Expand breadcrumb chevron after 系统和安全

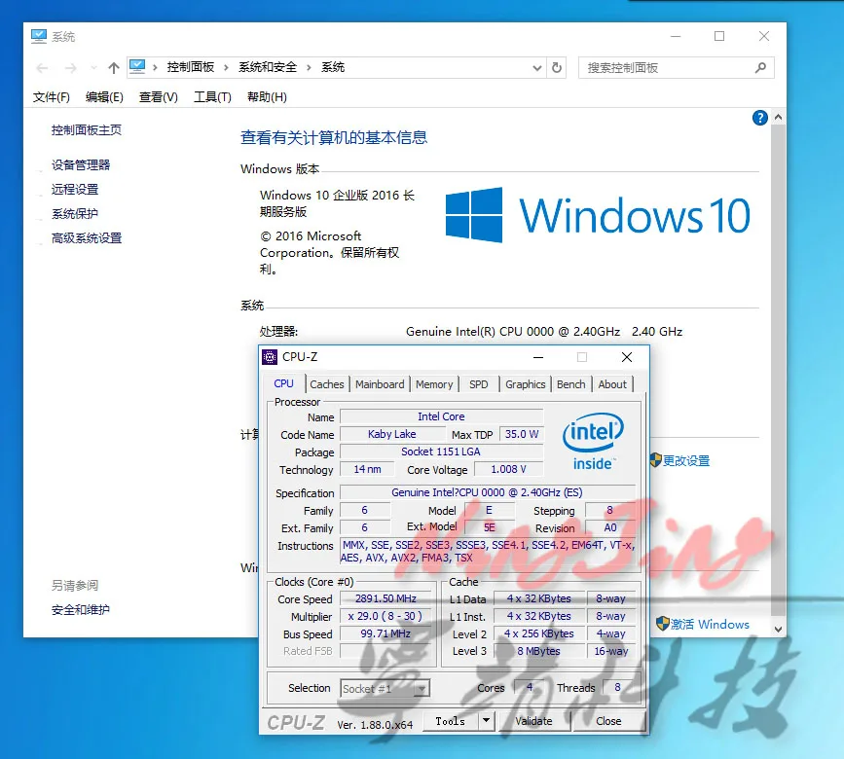pyautogui.click(x=309, y=67)
